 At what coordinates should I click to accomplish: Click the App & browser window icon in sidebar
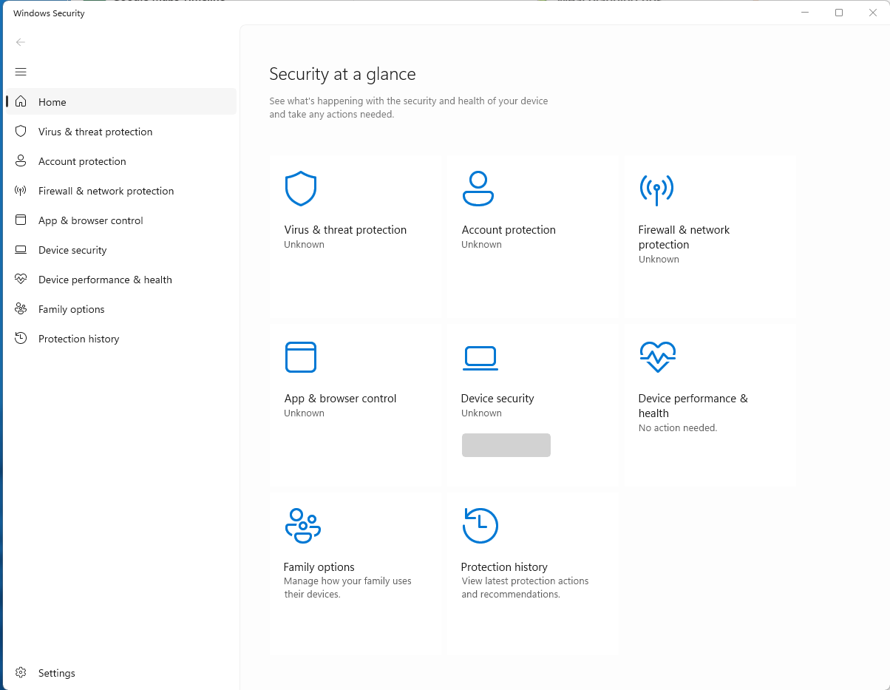click(21, 220)
